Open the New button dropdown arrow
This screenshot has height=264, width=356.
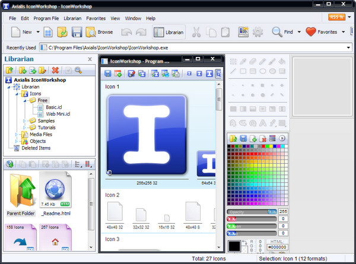click(x=38, y=32)
